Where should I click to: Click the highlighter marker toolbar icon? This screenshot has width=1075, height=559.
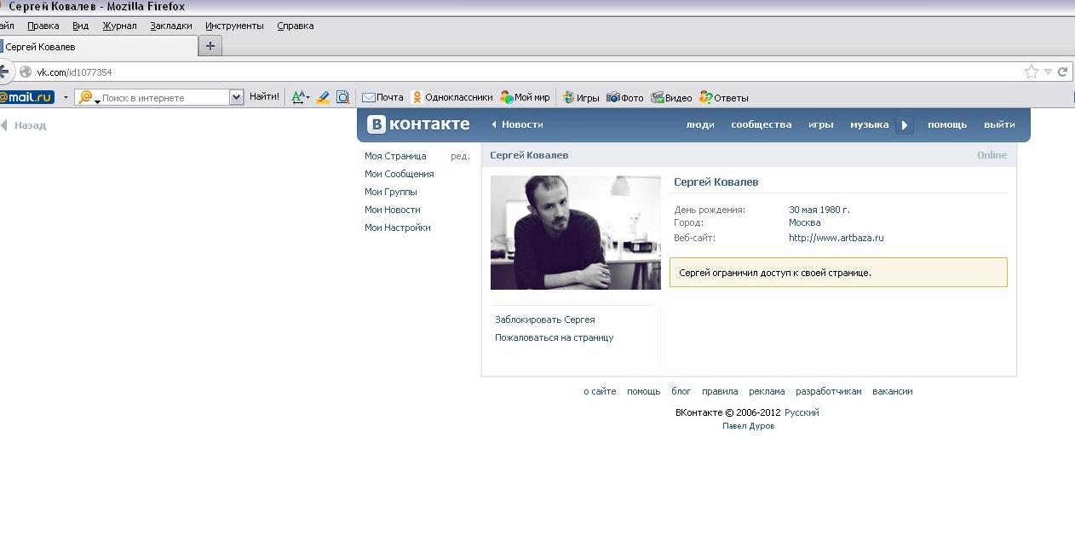click(323, 97)
